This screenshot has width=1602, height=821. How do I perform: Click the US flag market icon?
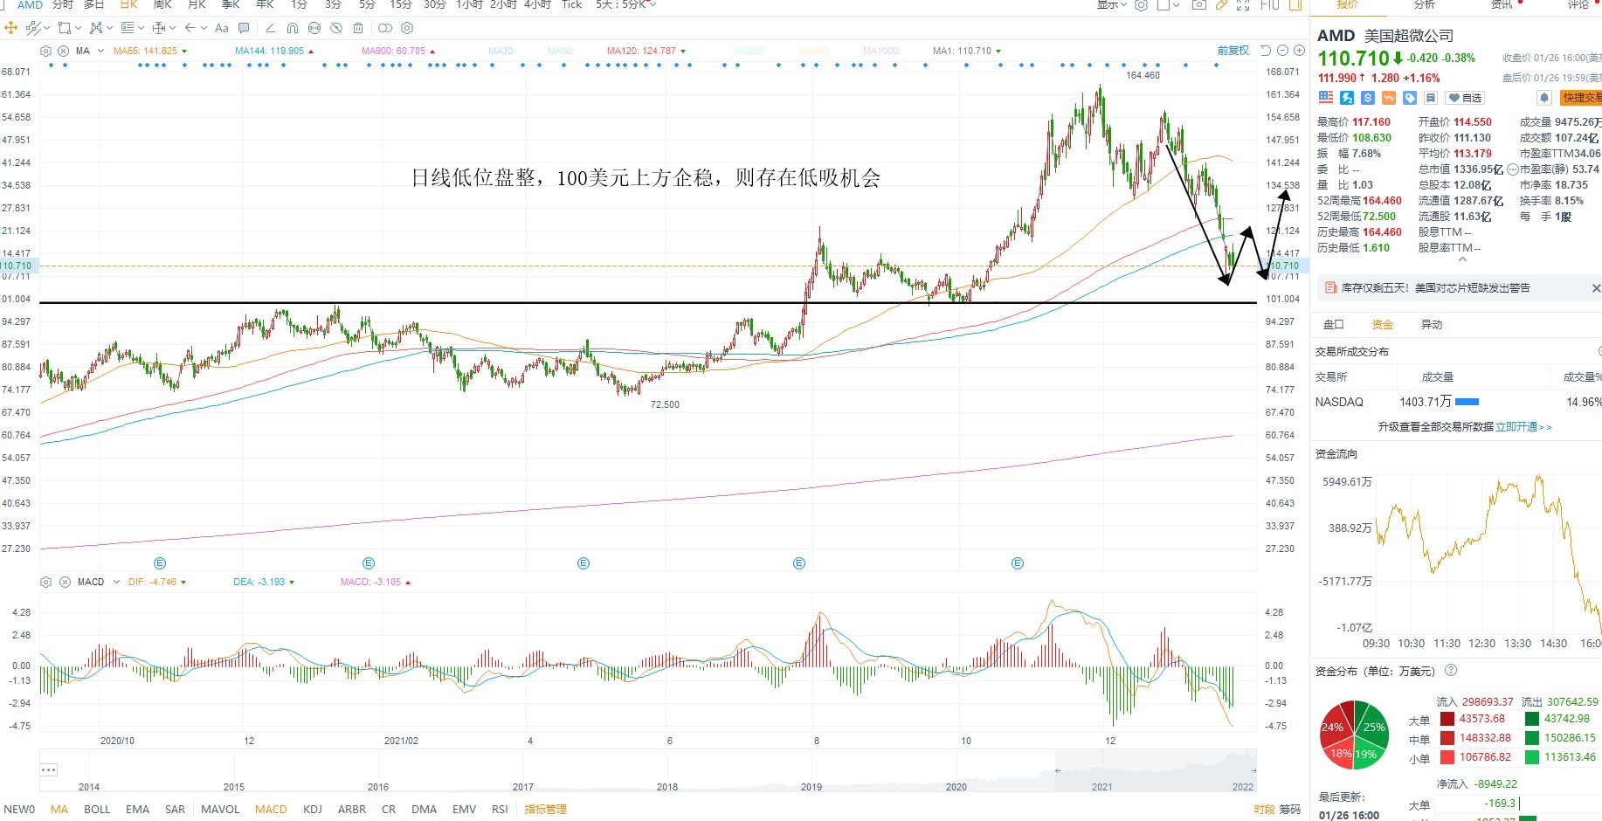pos(1326,98)
